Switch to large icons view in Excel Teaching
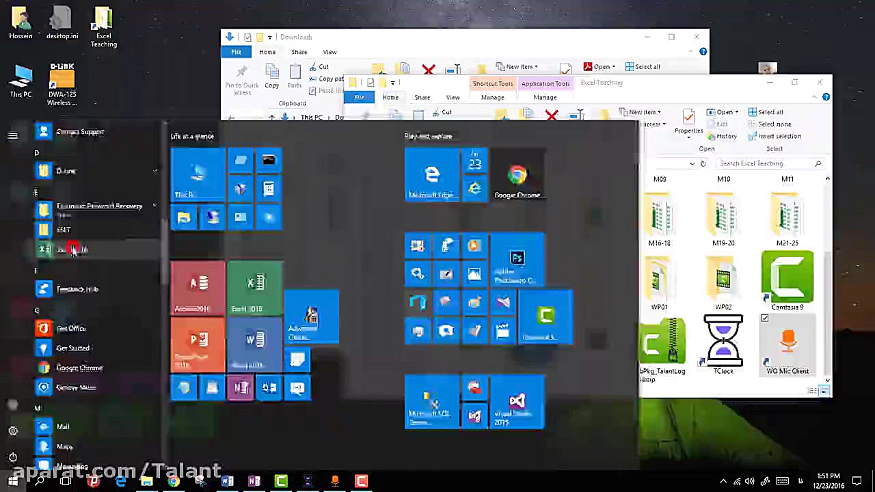This screenshot has height=492, width=875. point(826,391)
